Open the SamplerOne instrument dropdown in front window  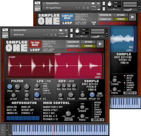click(x=11, y=30)
